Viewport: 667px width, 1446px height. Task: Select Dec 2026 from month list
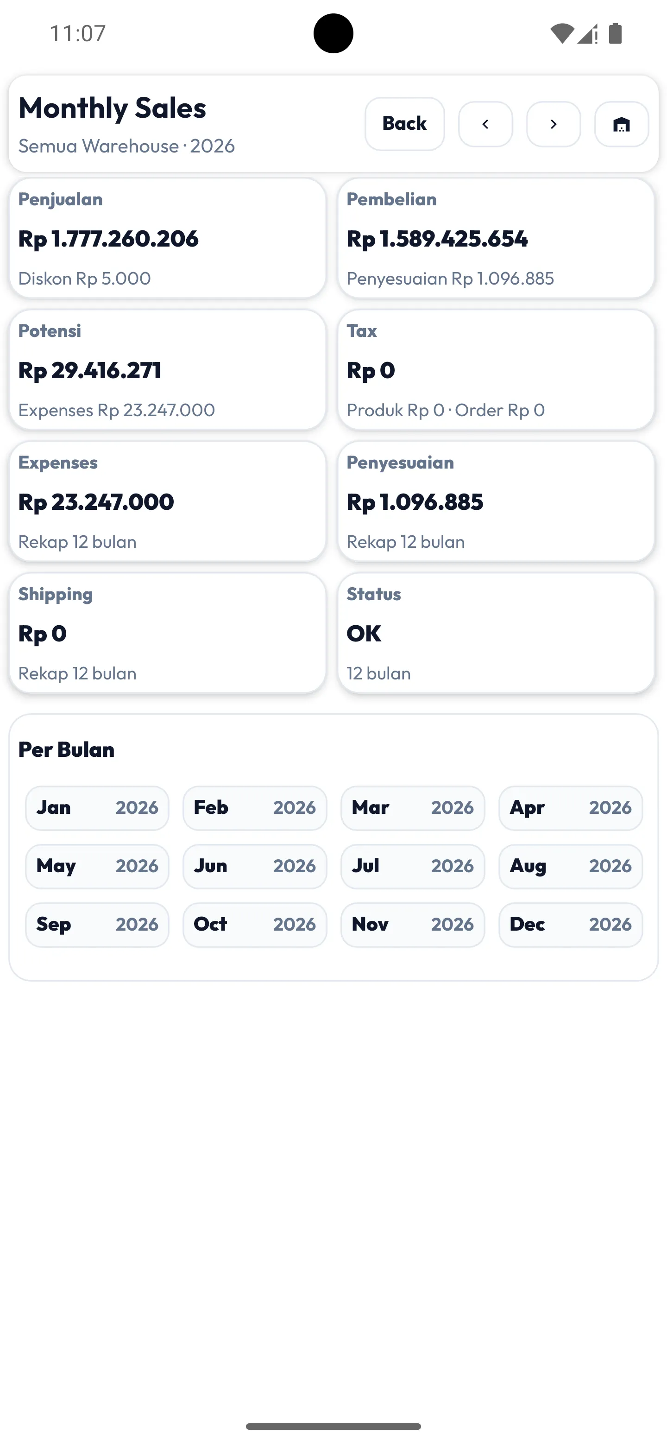[570, 925]
